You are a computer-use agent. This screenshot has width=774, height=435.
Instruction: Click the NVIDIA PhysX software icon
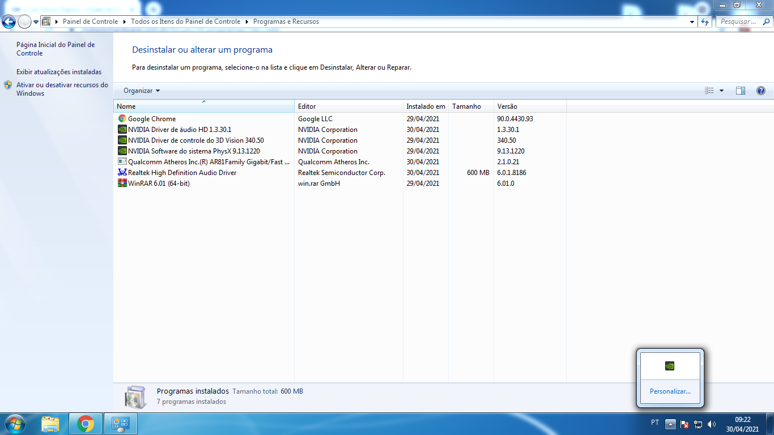tap(122, 151)
